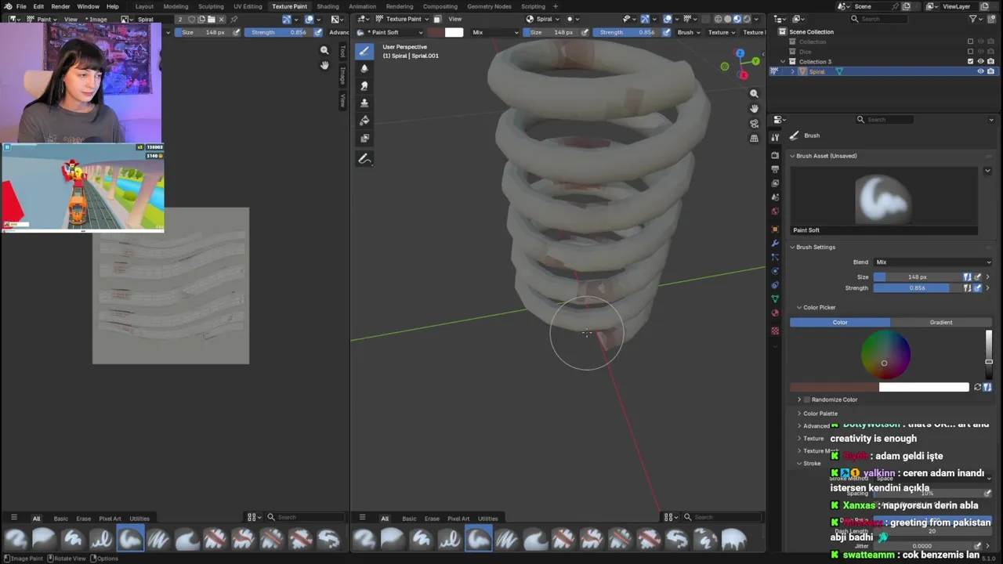Screen dimensions: 1003x564
Task: Collapse the Brush Asset (Unsaved) panel
Action: pyautogui.click(x=792, y=156)
